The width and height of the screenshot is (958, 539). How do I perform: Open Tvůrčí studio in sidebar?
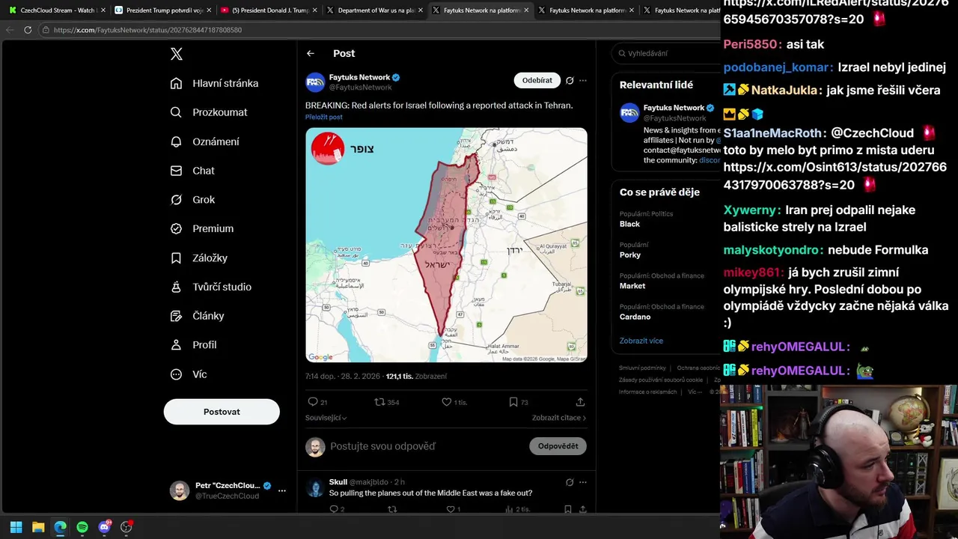(210, 287)
